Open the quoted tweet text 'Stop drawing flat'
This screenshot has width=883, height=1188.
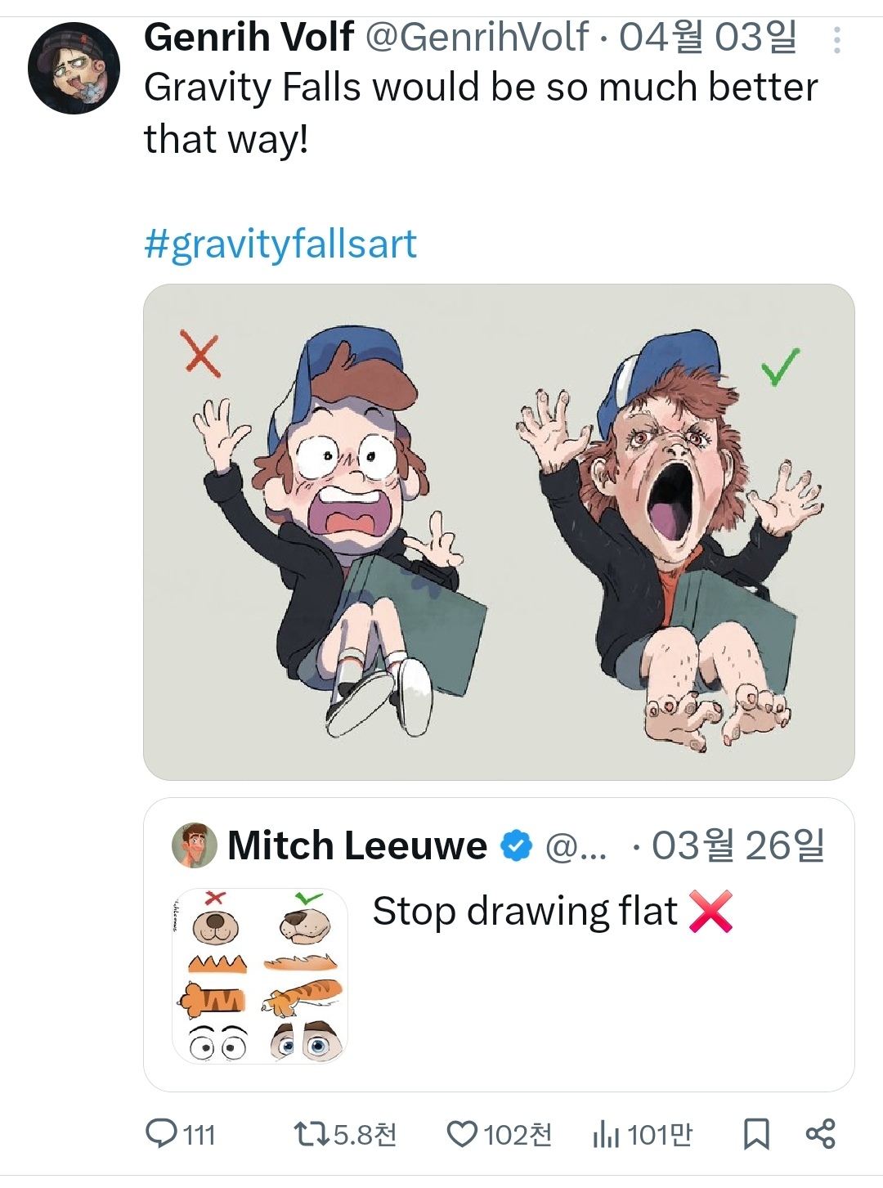click(525, 911)
